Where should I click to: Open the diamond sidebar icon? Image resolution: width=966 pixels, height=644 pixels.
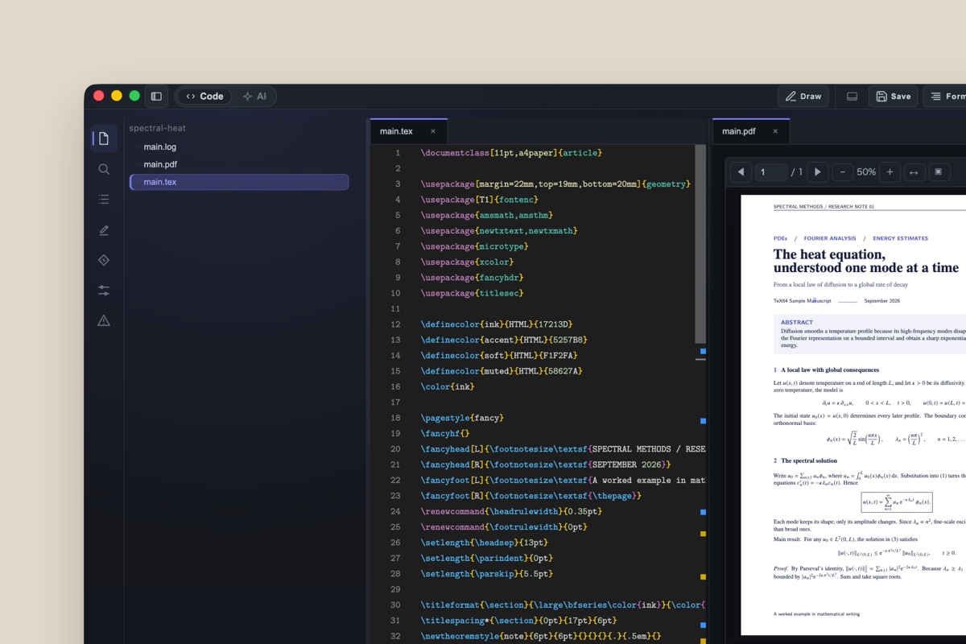tap(104, 260)
